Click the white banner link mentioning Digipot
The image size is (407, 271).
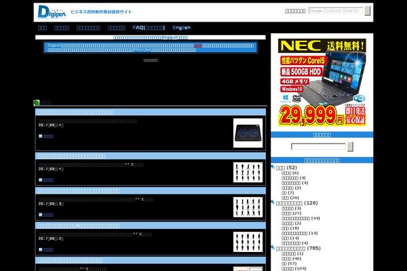pyautogui.click(x=151, y=37)
